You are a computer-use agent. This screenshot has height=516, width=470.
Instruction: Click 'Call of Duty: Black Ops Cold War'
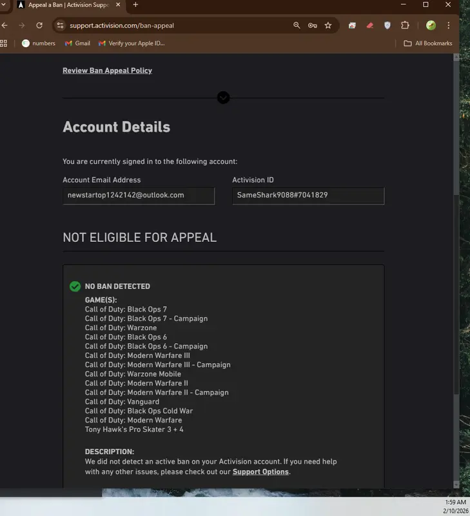pyautogui.click(x=139, y=411)
